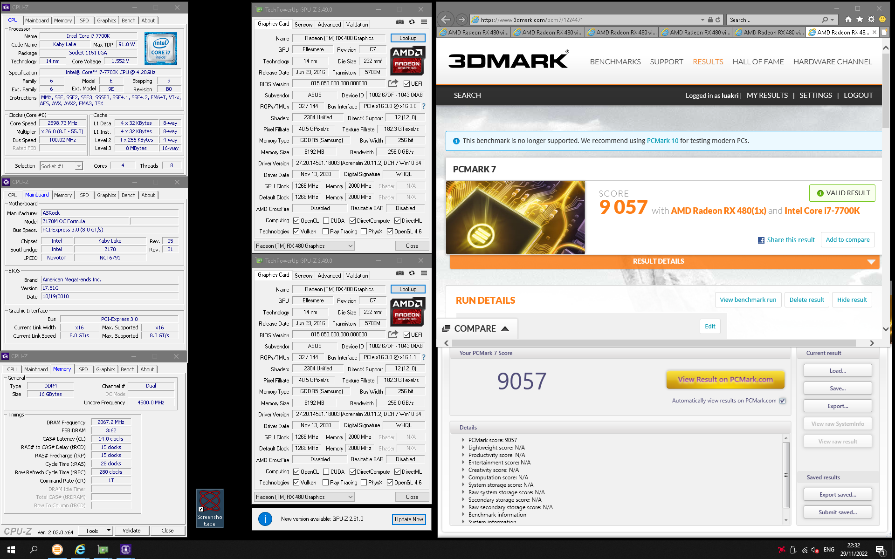Switch to the Advanced tab in lower GPU-Z window
Screen dimensions: 895x559
(x=329, y=275)
